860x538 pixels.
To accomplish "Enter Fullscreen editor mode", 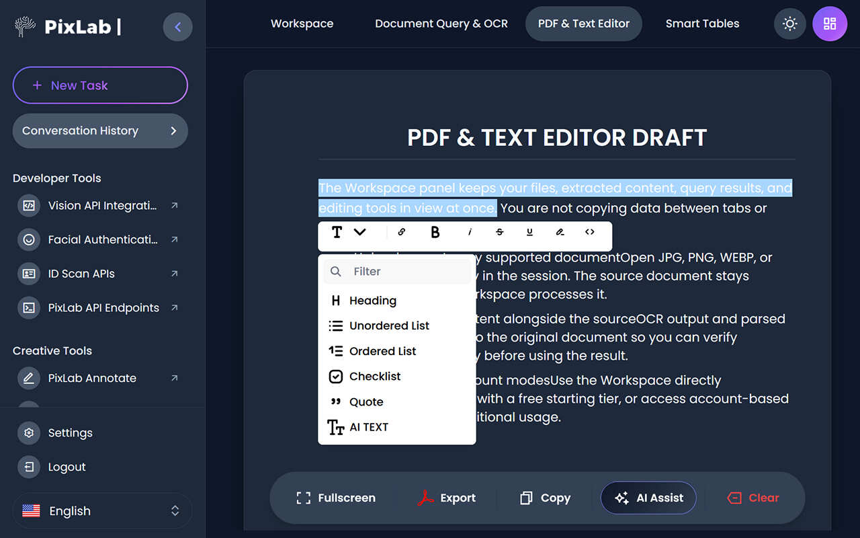I will coord(336,498).
